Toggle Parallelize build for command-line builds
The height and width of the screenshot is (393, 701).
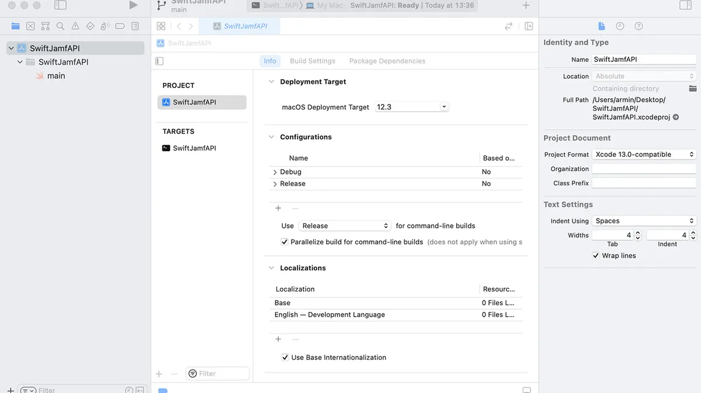pos(284,241)
